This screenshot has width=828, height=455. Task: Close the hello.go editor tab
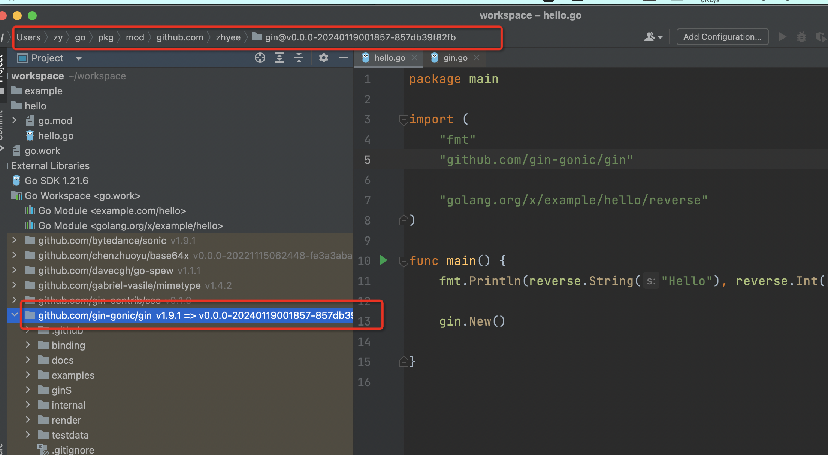(x=414, y=58)
